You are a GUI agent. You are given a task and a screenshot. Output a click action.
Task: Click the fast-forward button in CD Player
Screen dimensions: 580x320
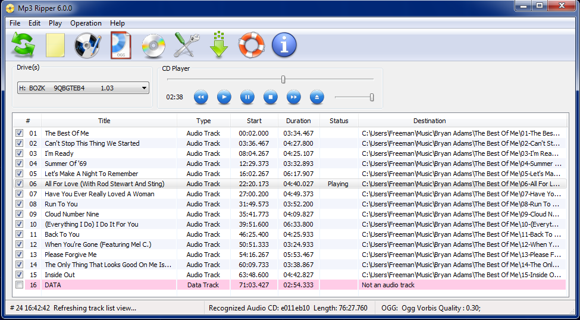click(294, 98)
